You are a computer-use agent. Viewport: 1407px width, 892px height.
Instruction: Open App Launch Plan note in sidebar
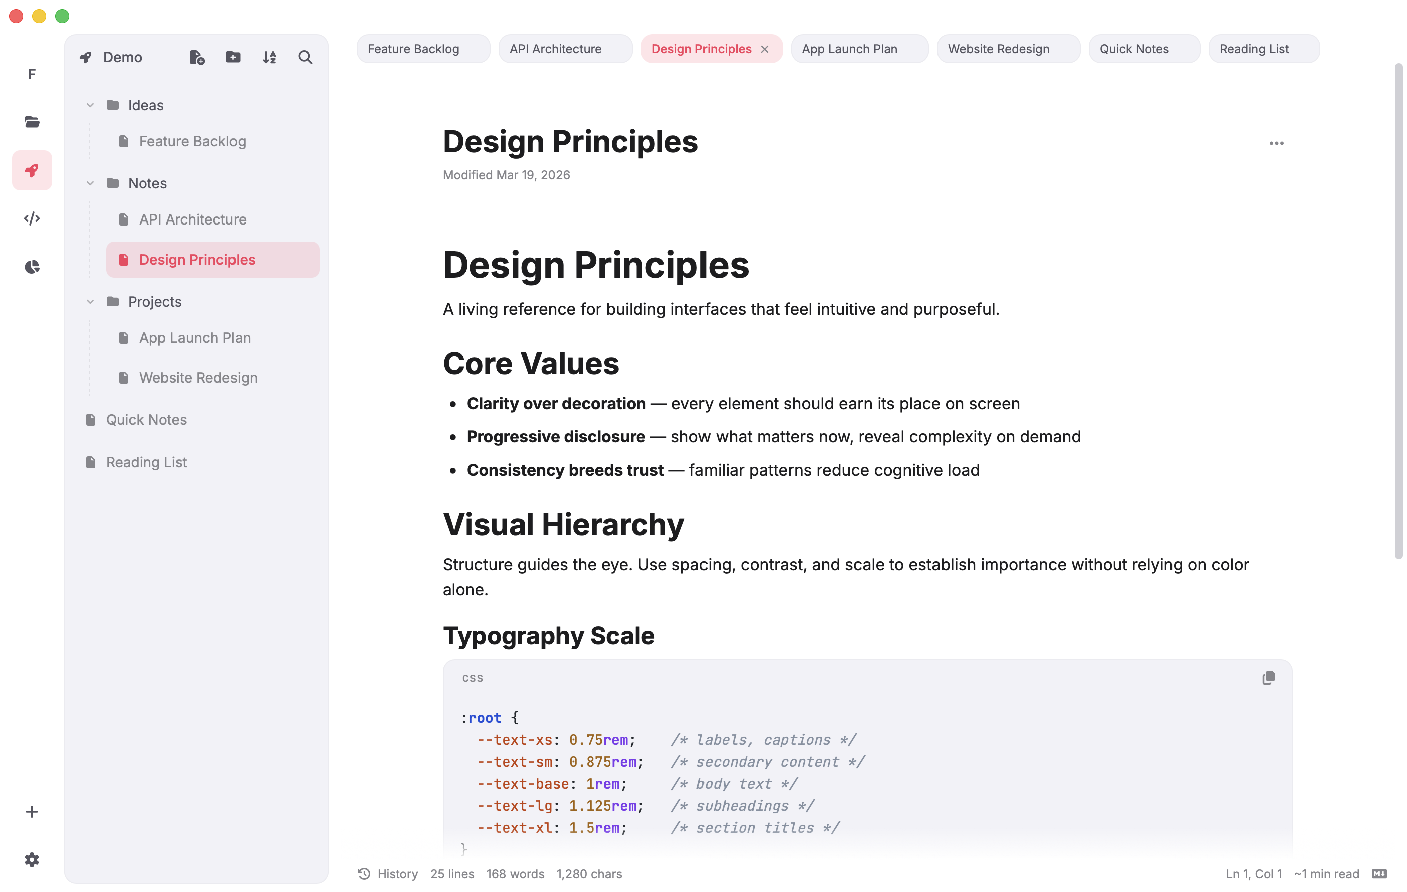(212, 338)
